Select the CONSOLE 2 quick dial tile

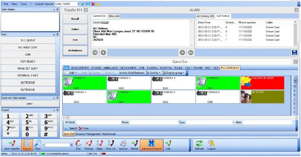[129, 83]
